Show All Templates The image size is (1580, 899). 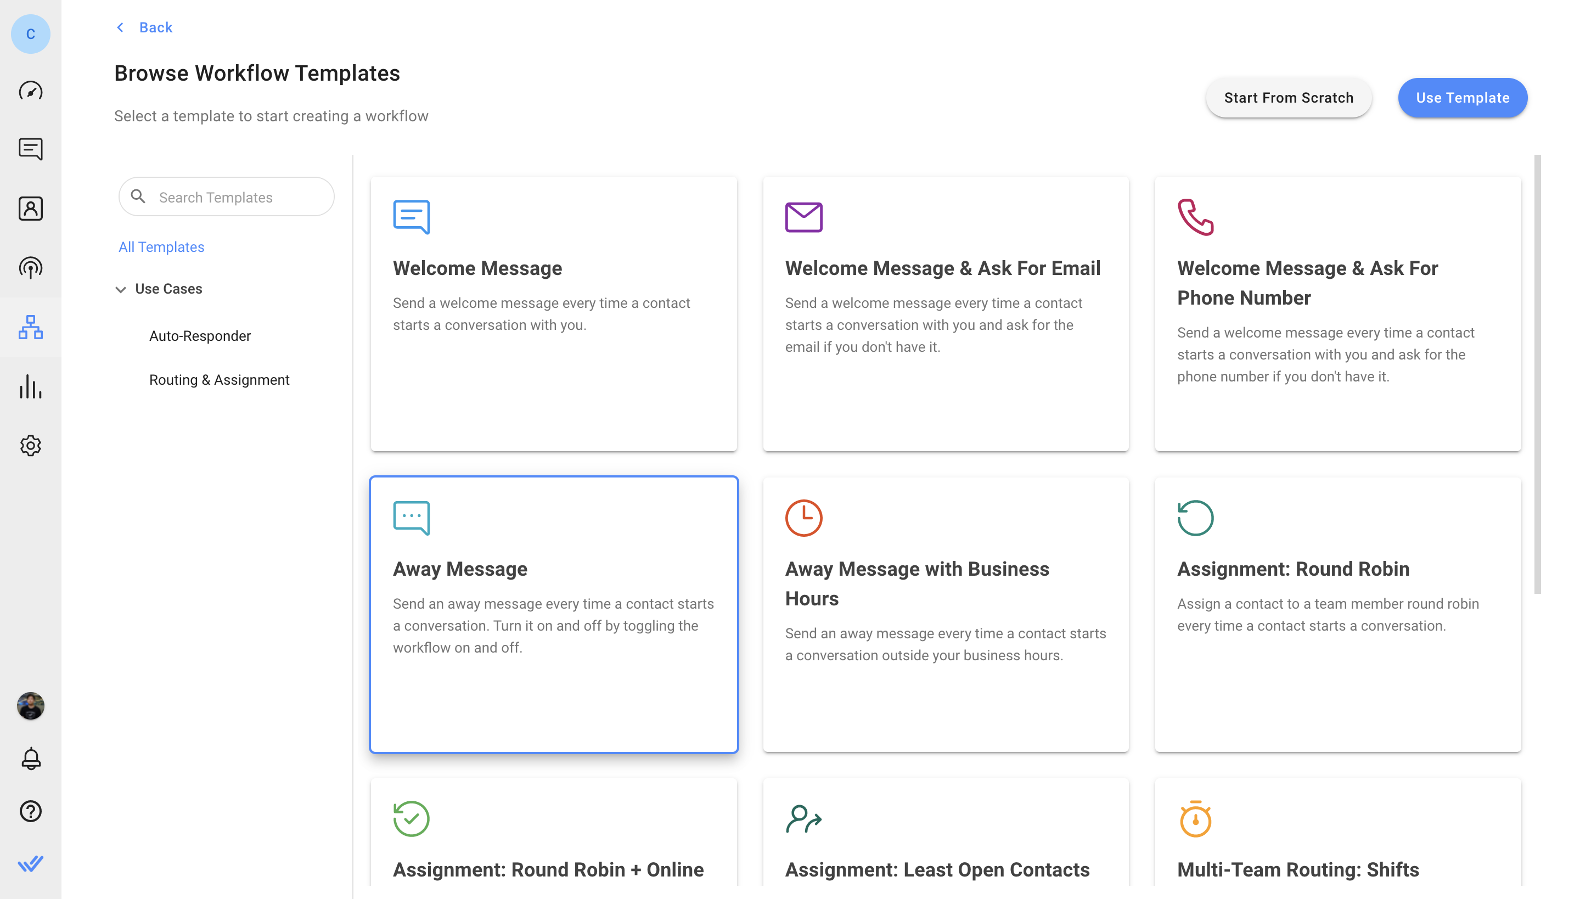click(x=161, y=247)
